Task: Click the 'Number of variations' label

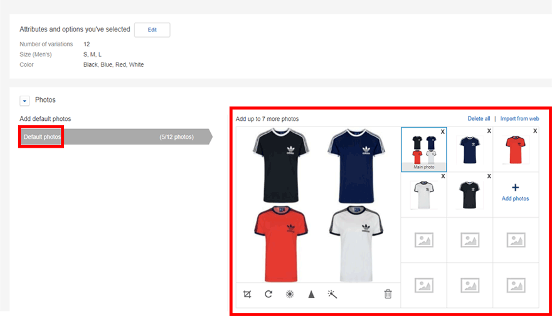Action: pos(46,44)
